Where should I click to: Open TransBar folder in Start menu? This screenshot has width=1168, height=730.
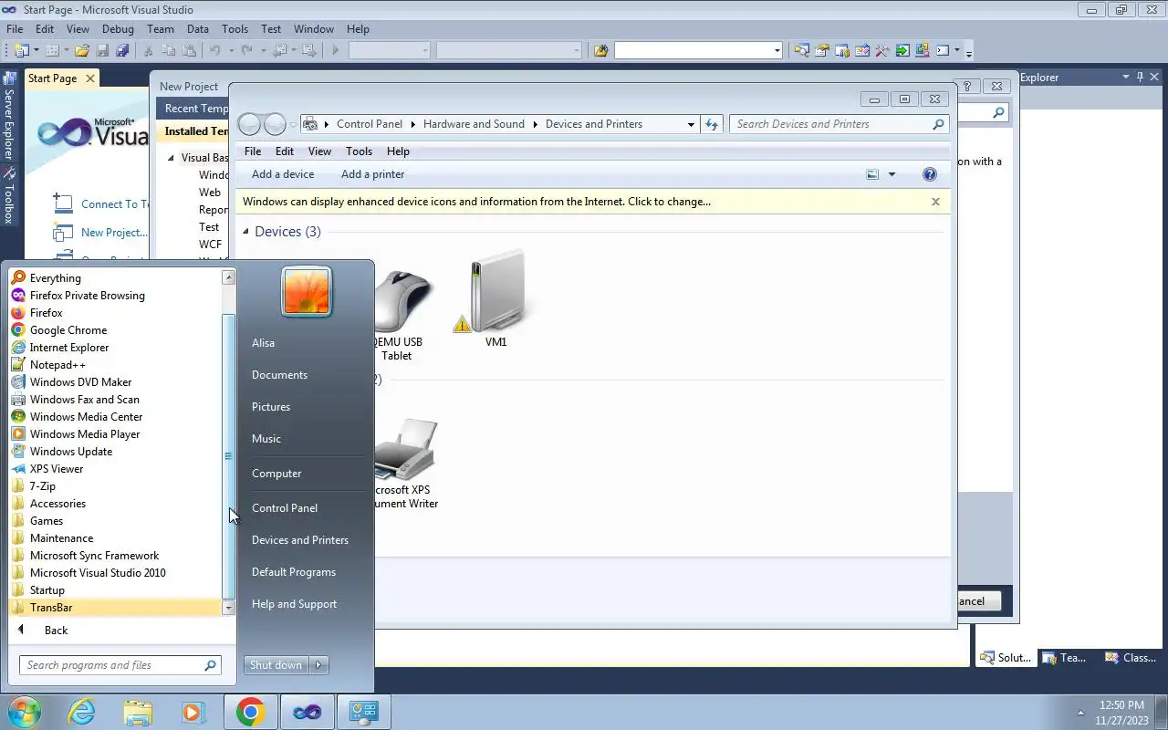click(x=115, y=608)
